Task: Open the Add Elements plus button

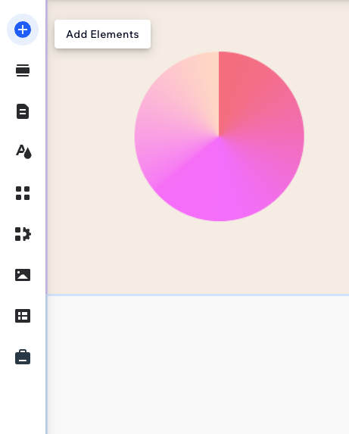Action: [x=23, y=30]
